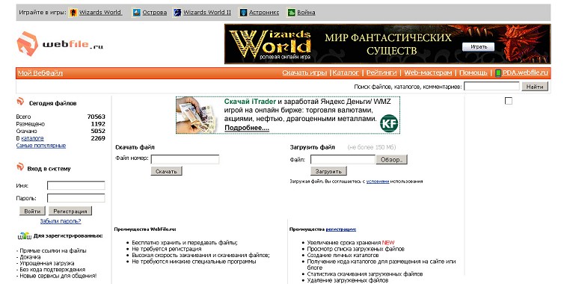
Task: Click the Обзор browse button
Action: (392, 159)
